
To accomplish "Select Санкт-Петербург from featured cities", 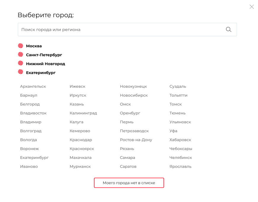I will tap(44, 55).
